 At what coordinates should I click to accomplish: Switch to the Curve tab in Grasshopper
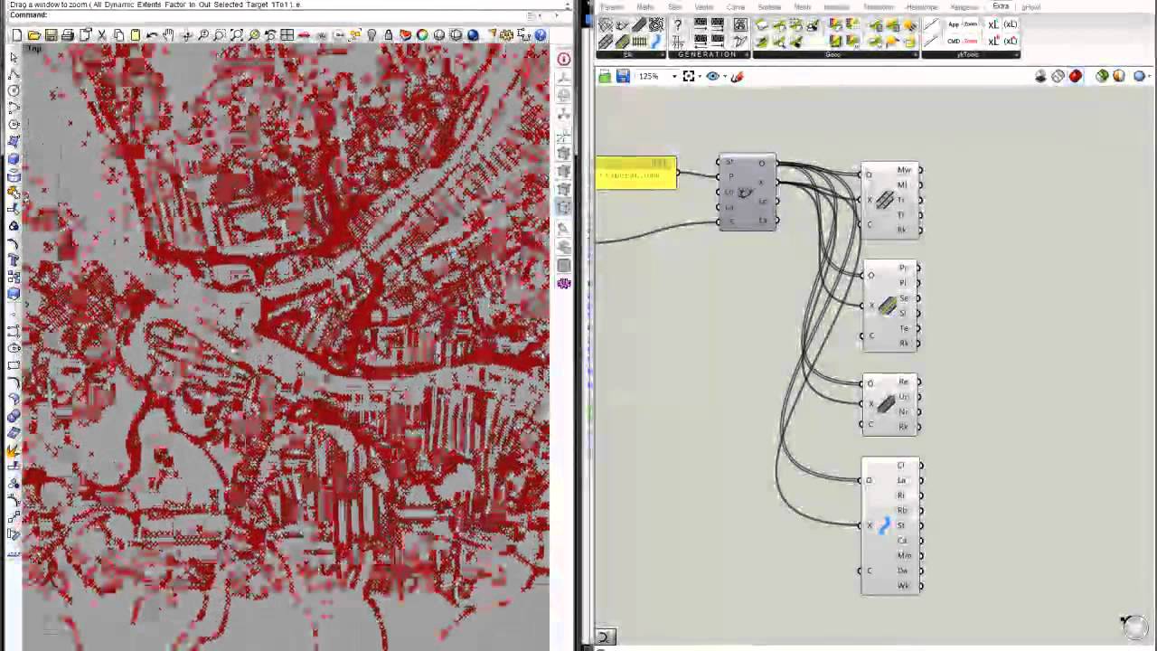coord(736,7)
